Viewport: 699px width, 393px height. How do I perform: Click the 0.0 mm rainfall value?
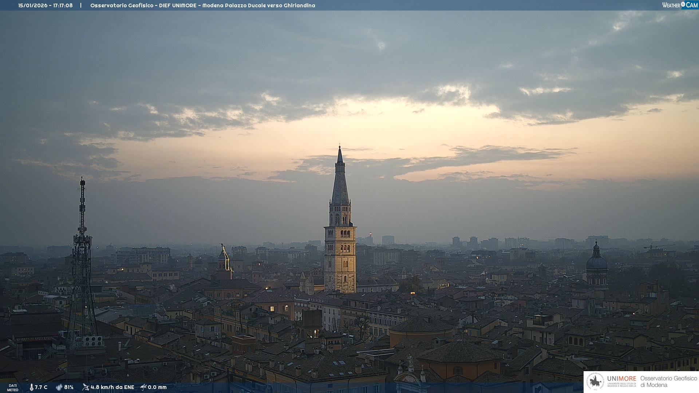click(x=157, y=387)
